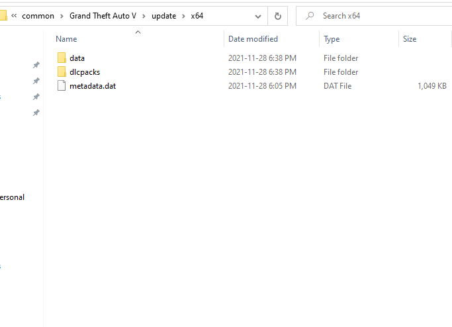Click the search magnifier icon
The image size is (452, 327).
pos(310,16)
